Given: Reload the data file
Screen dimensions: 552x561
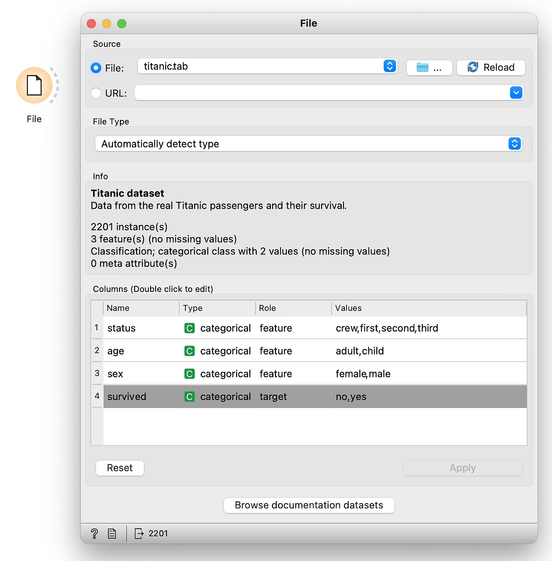Looking at the screenshot, I should pyautogui.click(x=491, y=68).
